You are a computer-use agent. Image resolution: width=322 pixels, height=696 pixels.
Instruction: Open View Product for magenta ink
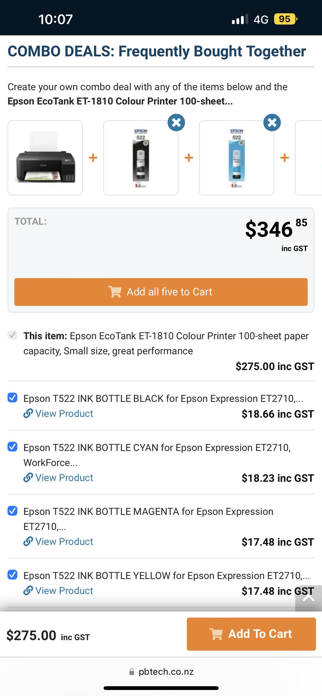click(64, 541)
